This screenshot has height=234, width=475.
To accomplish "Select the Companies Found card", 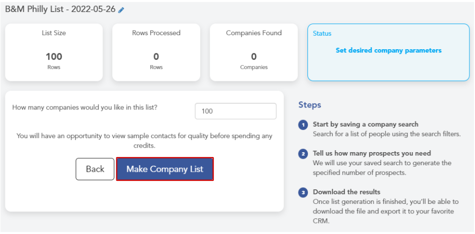I will coord(254,52).
